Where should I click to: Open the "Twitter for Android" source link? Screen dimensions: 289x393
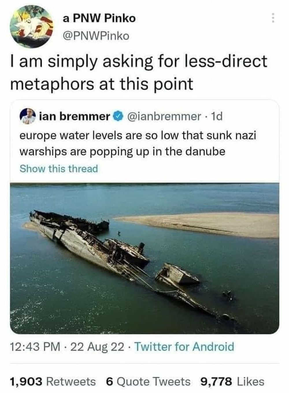pos(184,346)
